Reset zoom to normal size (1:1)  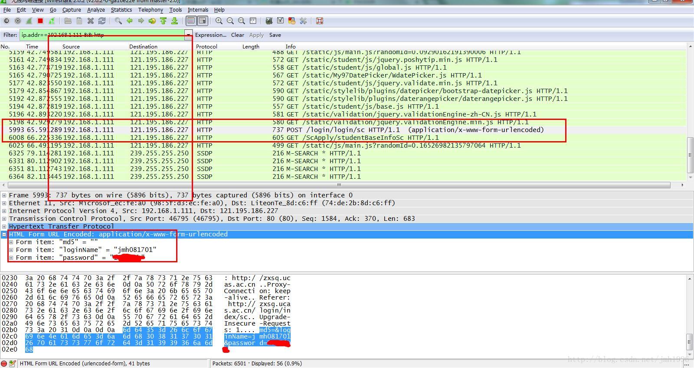[242, 21]
